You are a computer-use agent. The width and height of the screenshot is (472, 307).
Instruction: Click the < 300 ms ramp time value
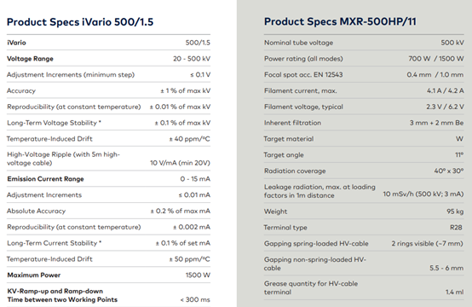195,300
